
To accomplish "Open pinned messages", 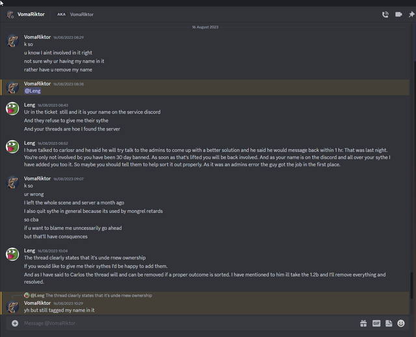I will click(x=411, y=14).
